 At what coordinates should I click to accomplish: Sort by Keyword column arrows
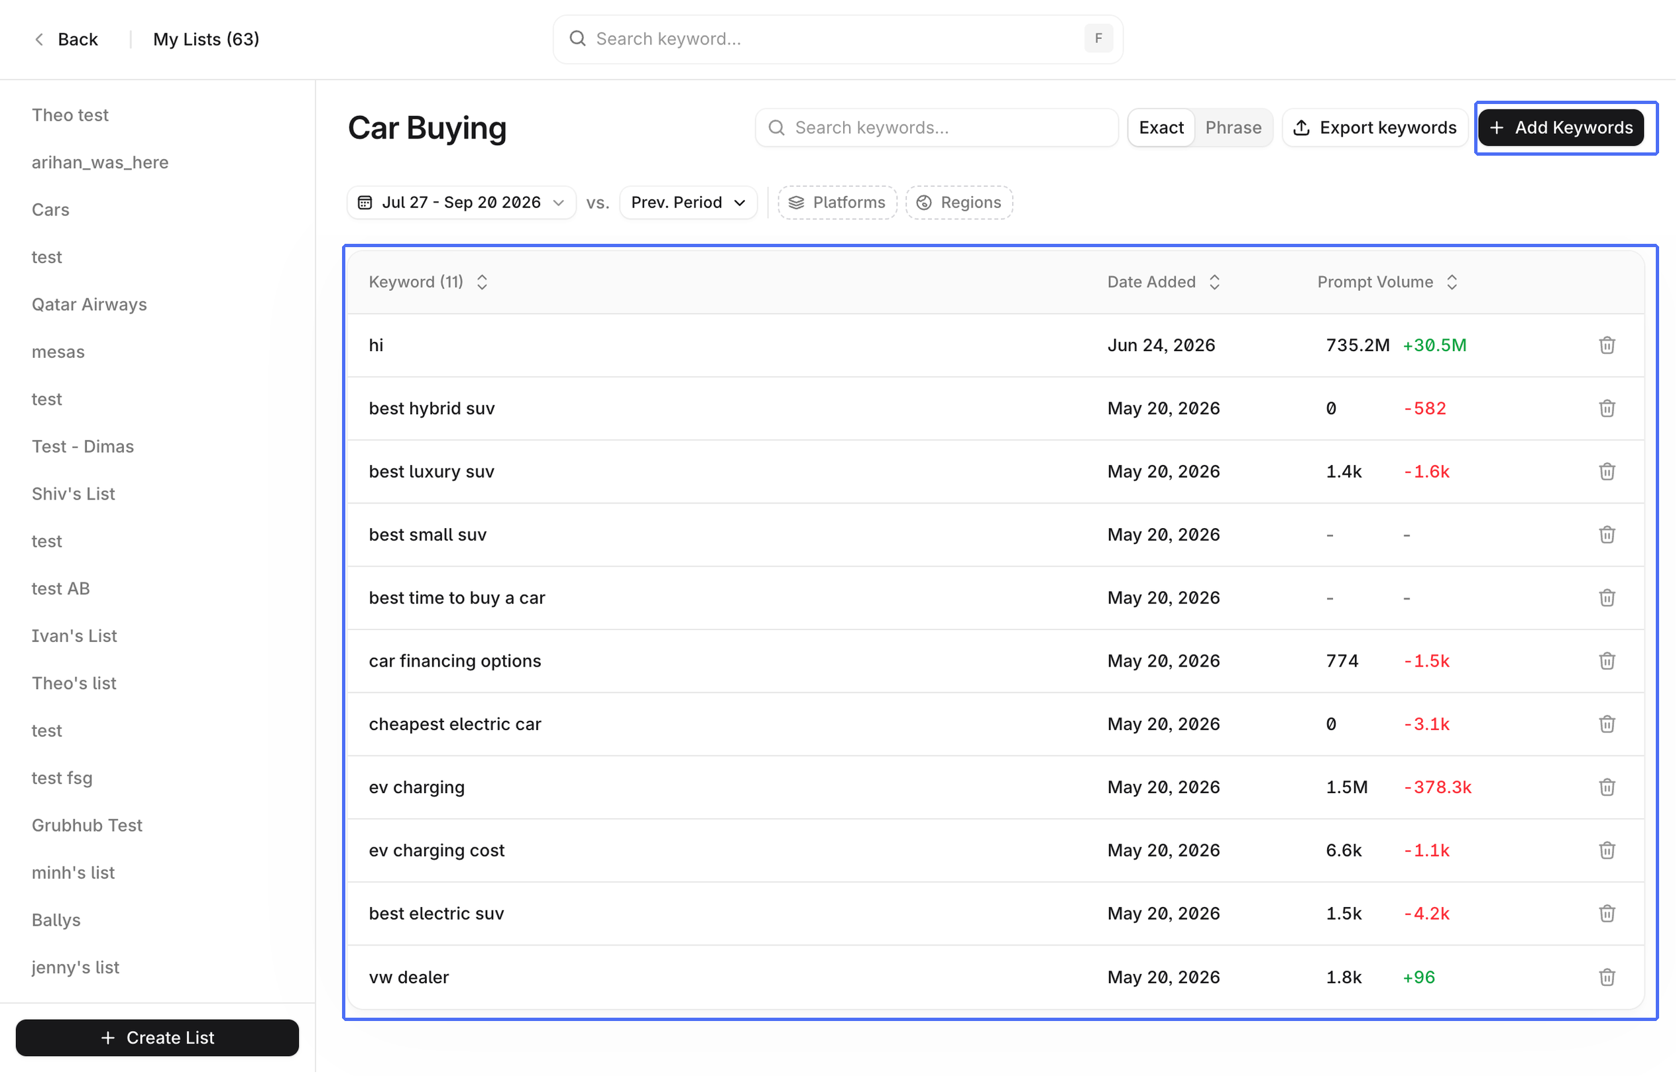click(482, 282)
